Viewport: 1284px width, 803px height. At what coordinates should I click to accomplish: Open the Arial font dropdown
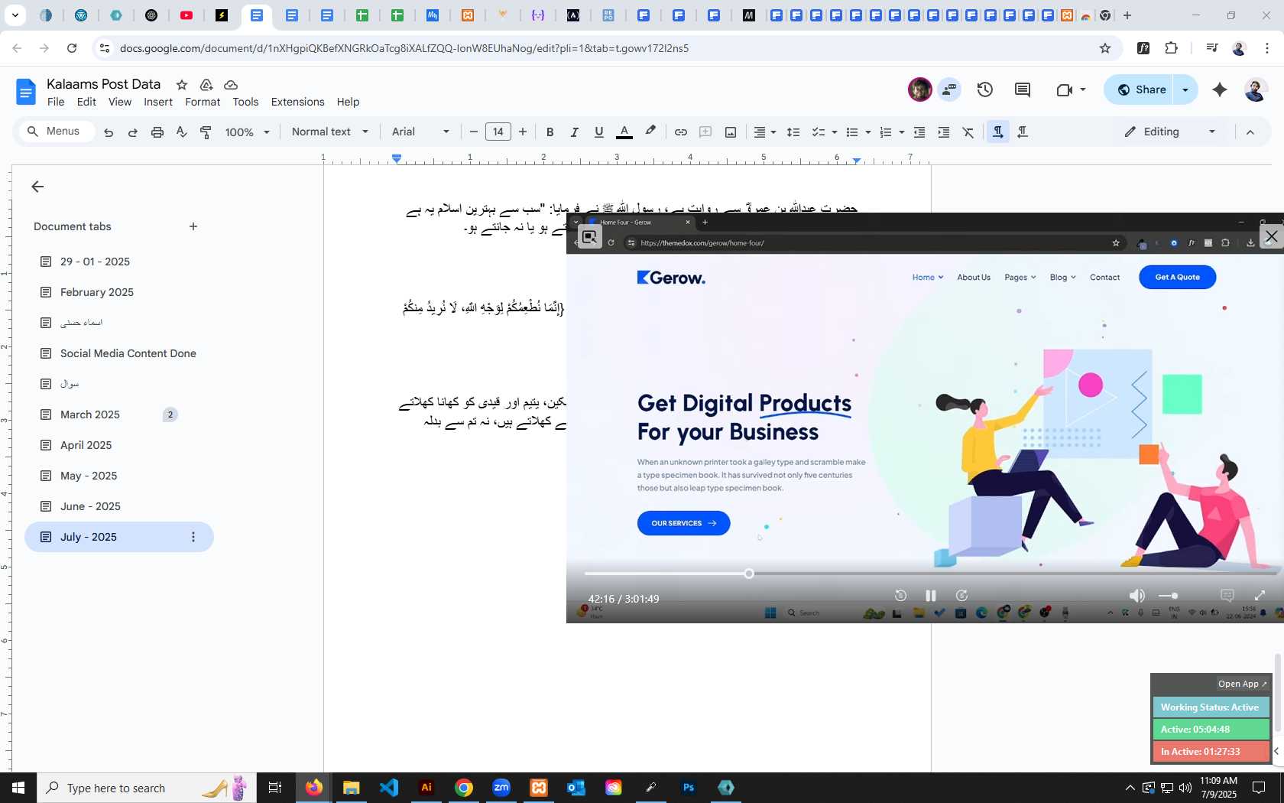(420, 132)
